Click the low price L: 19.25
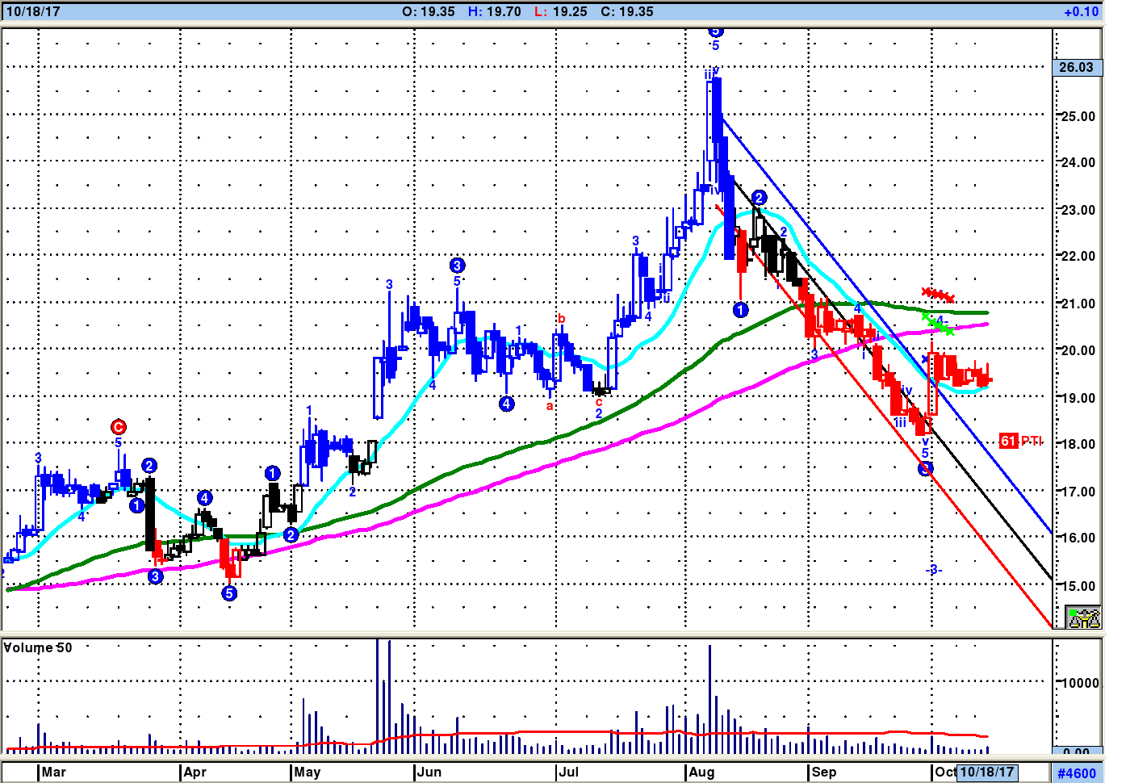The image size is (1130, 783). tap(561, 12)
